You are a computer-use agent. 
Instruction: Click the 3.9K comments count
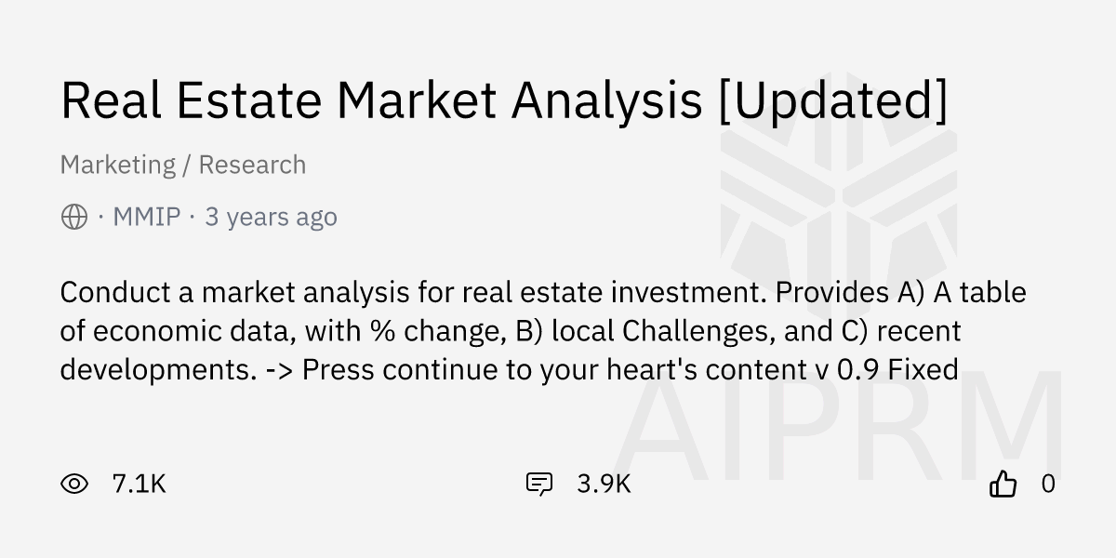point(604,484)
